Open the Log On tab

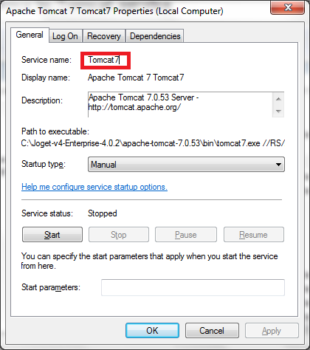click(65, 36)
